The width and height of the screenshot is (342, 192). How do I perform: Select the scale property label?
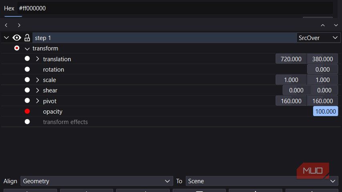(x=50, y=80)
